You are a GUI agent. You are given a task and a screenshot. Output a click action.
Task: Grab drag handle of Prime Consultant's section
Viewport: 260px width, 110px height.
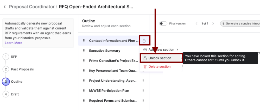point(84,61)
